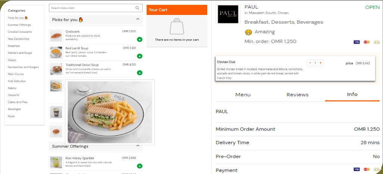Switch to the Reviews tab
383x174 pixels.
pyautogui.click(x=297, y=95)
